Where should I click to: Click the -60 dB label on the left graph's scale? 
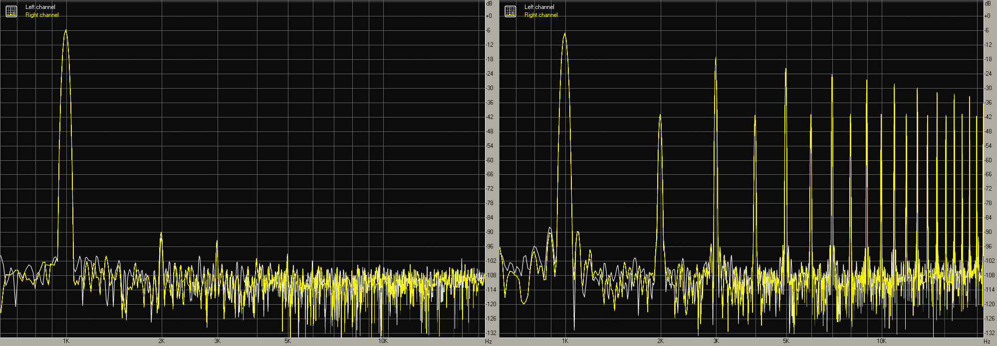coord(490,160)
